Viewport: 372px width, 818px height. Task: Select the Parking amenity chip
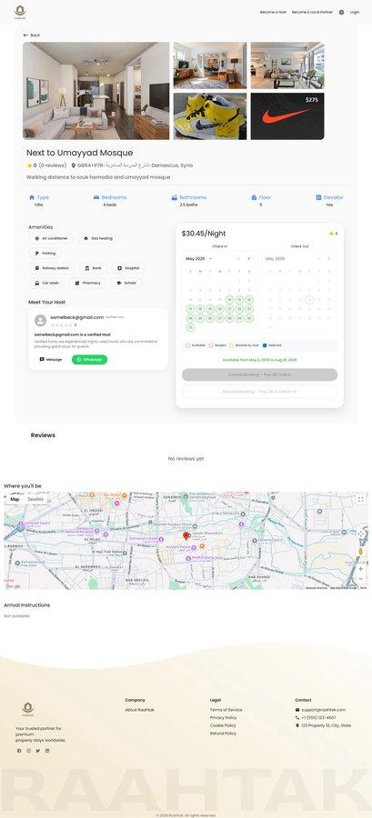pyautogui.click(x=45, y=253)
